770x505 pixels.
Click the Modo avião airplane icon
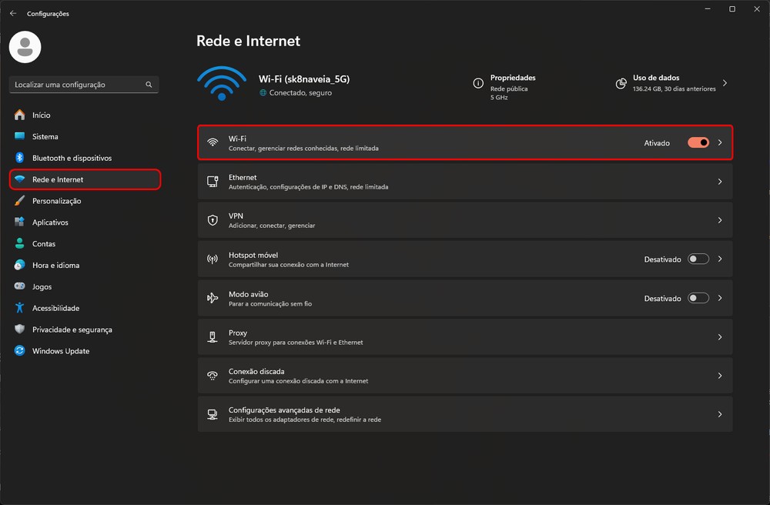[x=213, y=298]
